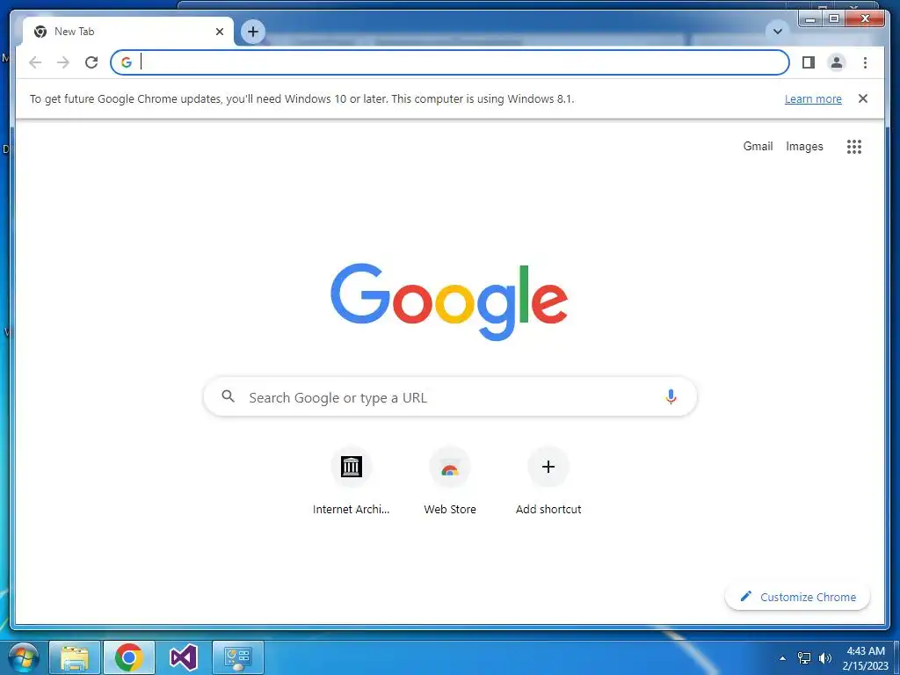Show hidden system tray icons arrow

(782, 658)
